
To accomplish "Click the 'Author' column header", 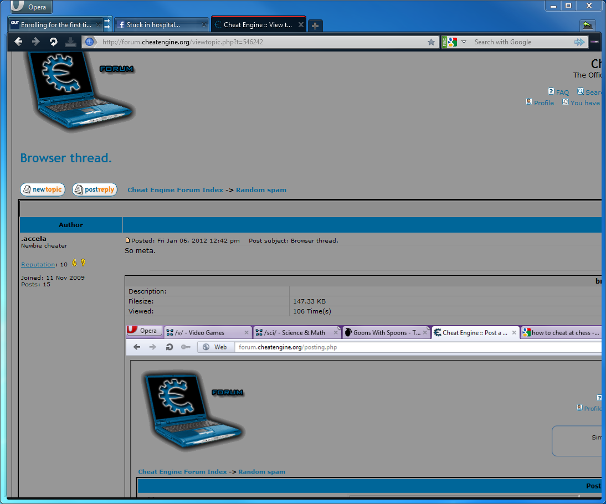I will point(71,224).
